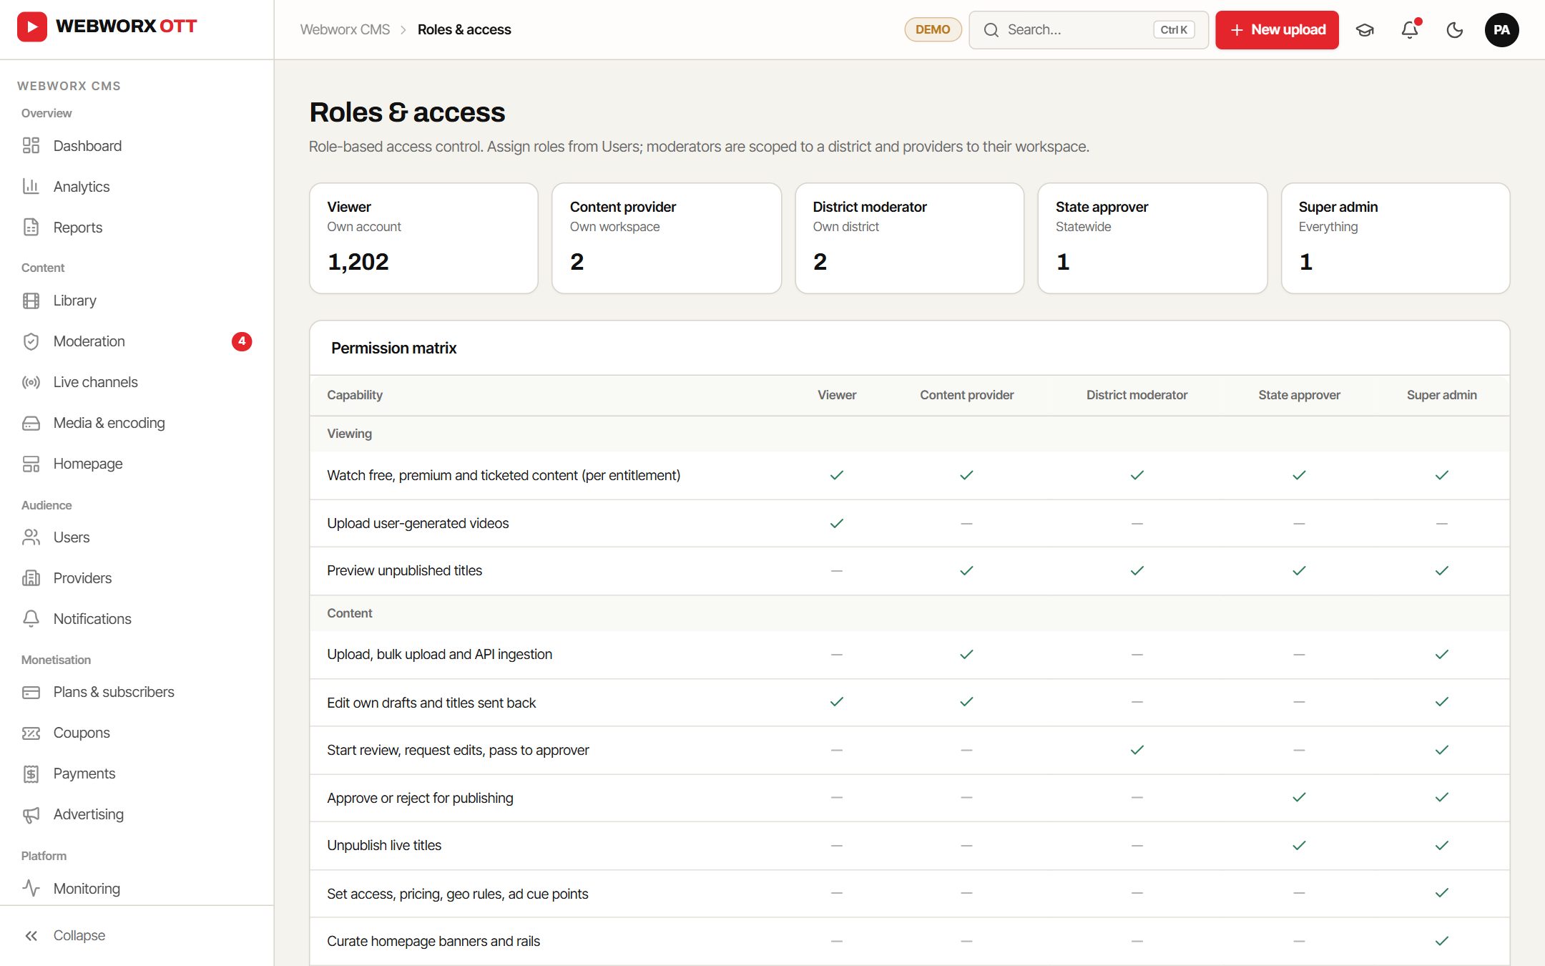This screenshot has height=966, width=1545.
Task: Open the District moderator role card
Action: click(x=910, y=238)
